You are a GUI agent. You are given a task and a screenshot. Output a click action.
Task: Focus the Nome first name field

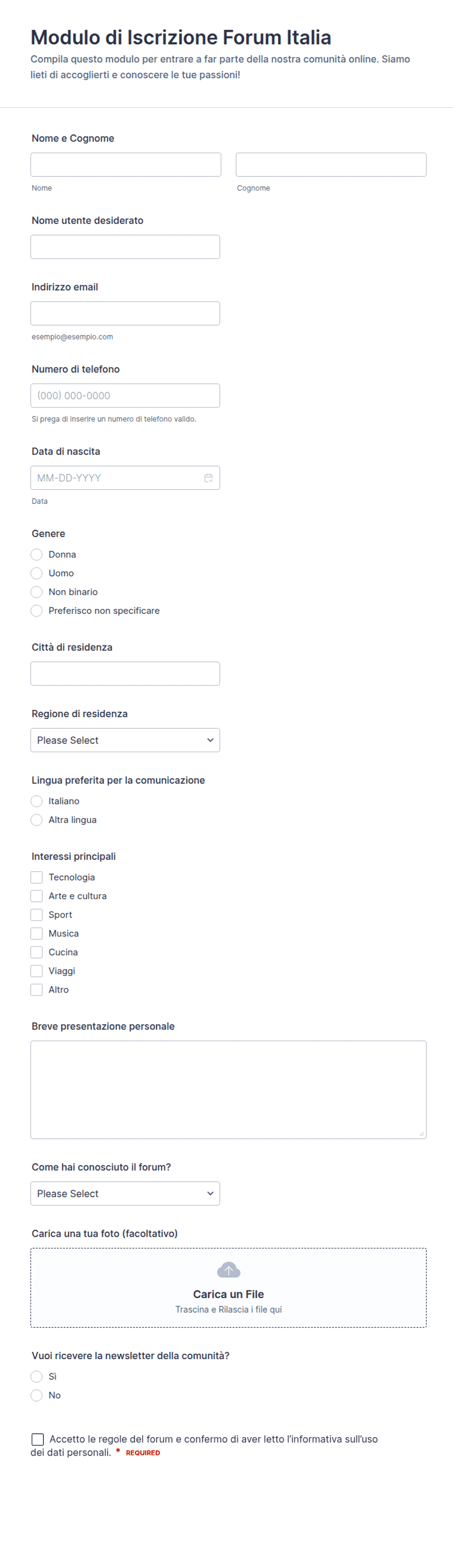tap(126, 165)
